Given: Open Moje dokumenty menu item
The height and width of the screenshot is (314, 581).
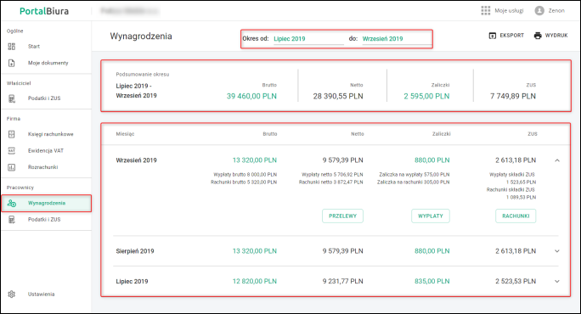Looking at the screenshot, I should (x=48, y=63).
